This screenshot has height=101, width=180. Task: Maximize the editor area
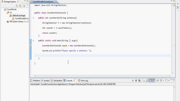tap(174, 1)
